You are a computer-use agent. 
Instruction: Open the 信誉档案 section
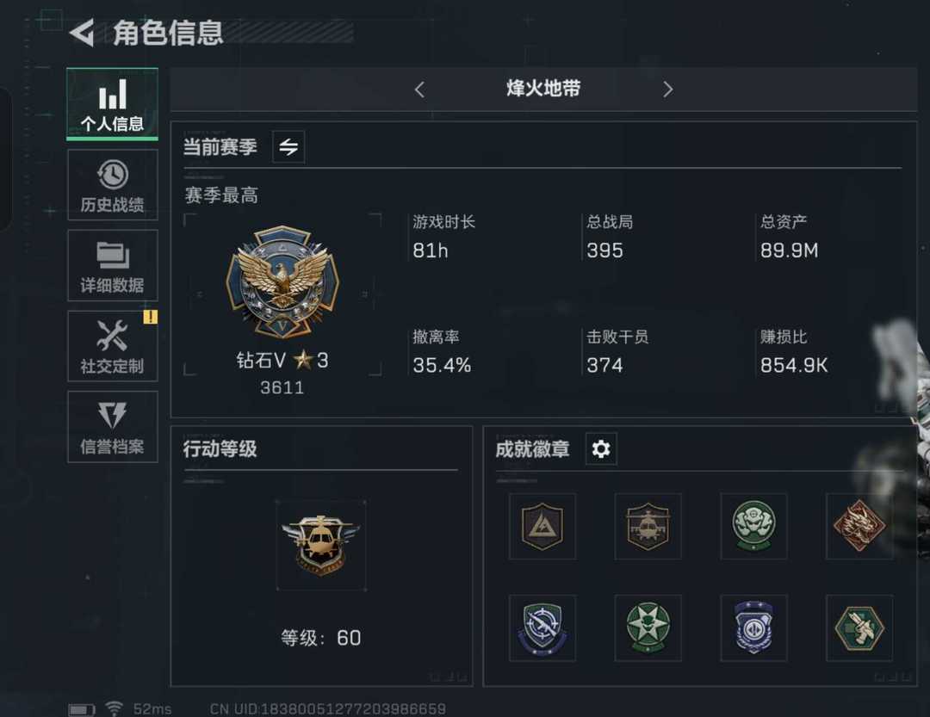pyautogui.click(x=112, y=426)
